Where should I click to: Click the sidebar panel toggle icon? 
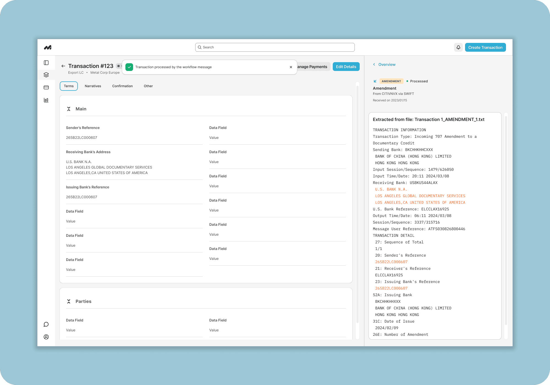(x=46, y=63)
